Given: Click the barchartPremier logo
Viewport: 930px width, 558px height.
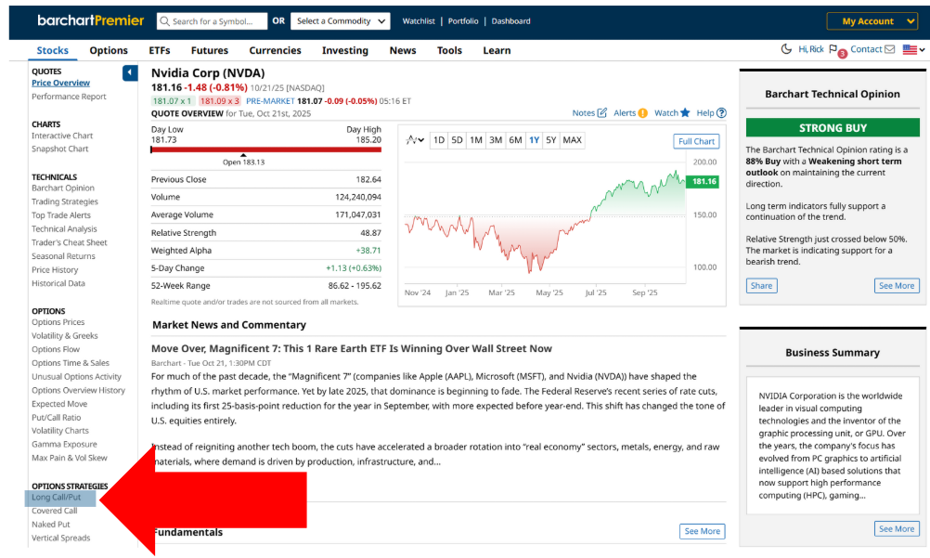Looking at the screenshot, I should (x=90, y=20).
